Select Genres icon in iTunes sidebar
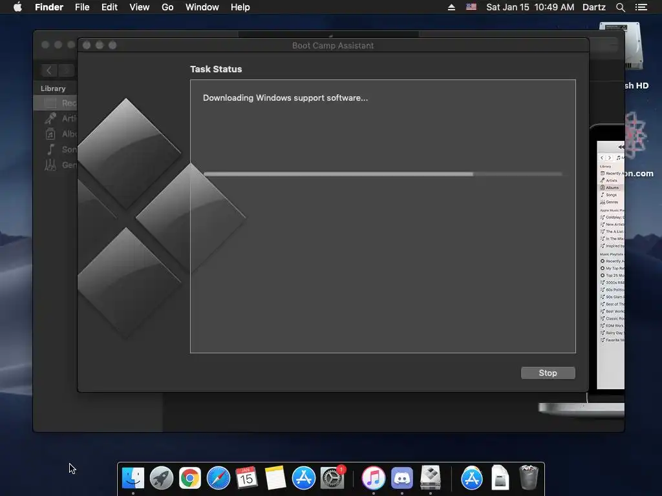 tap(50, 165)
